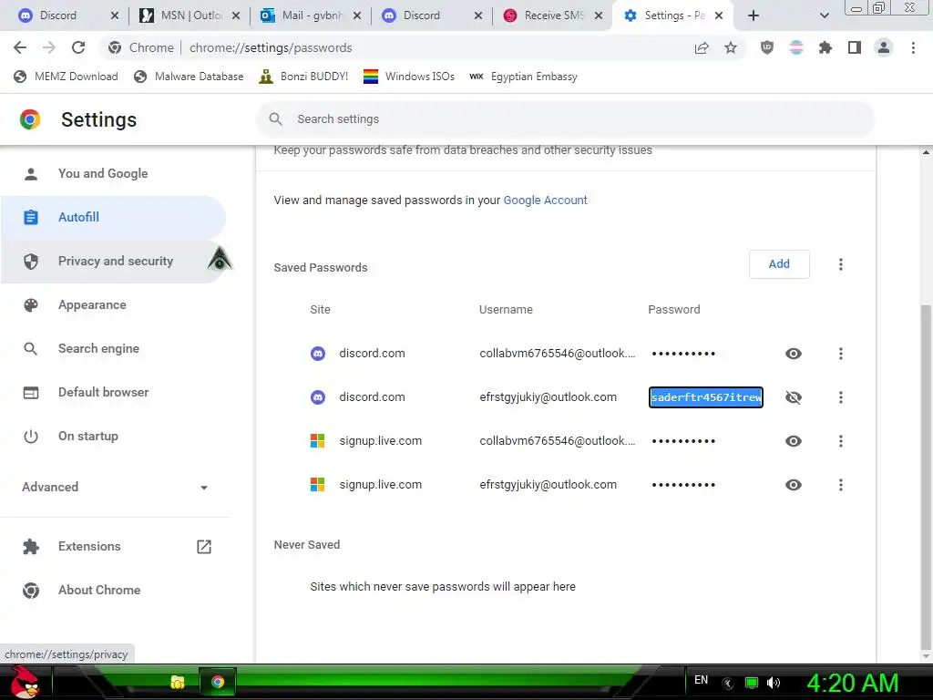
Task: Open the On startup settings section
Action: click(113, 436)
